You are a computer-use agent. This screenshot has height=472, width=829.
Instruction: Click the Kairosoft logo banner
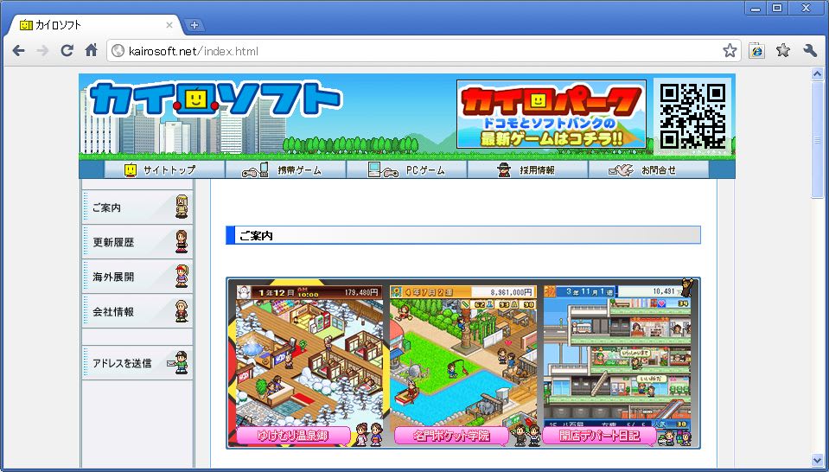[x=216, y=102]
